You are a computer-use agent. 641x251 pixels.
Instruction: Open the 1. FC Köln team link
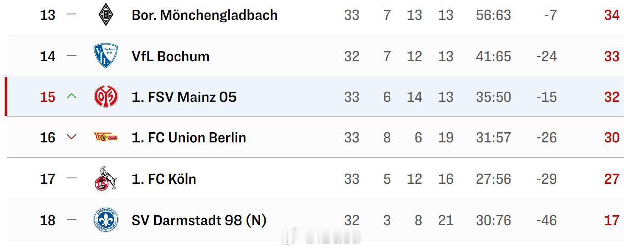[164, 179]
